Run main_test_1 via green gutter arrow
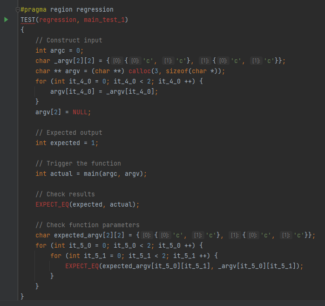The image size is (325, 306). [6, 20]
